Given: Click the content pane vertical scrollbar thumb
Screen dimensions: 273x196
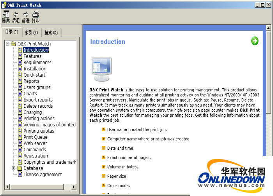Looking at the screenshot, I should tap(268, 72).
